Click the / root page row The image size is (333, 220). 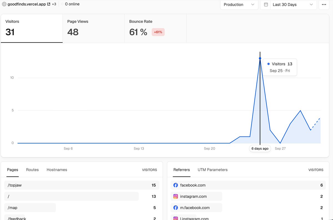click(x=81, y=196)
